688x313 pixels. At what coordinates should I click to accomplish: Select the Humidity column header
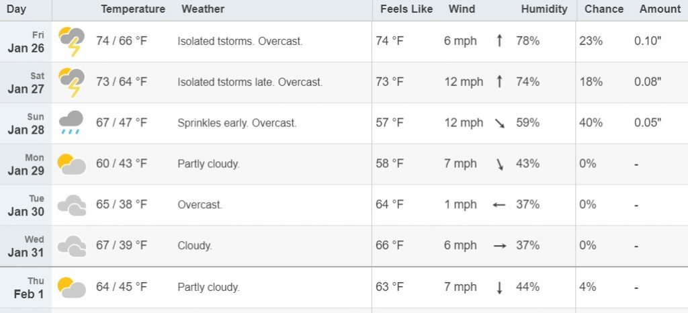click(544, 9)
